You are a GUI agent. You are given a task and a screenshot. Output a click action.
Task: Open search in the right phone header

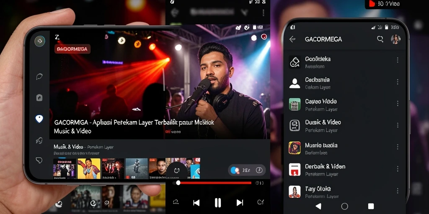(380, 39)
